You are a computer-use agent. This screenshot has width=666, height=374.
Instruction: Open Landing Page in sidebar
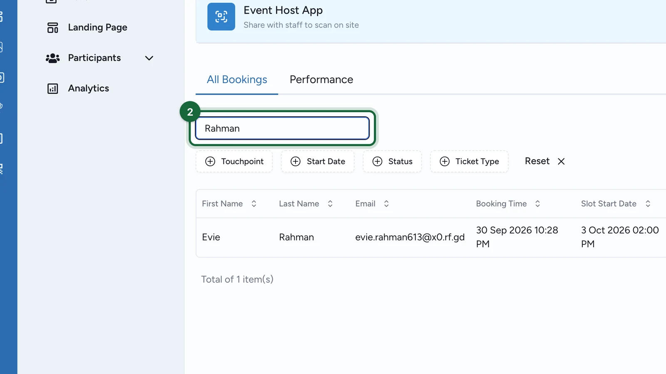97,27
